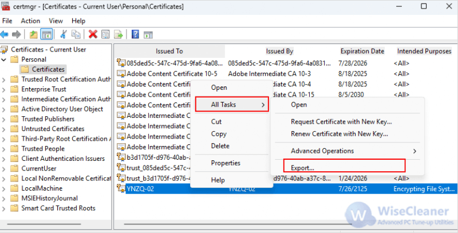The width and height of the screenshot is (458, 233).
Task: Open the View menu in menu bar
Action: click(x=56, y=21)
